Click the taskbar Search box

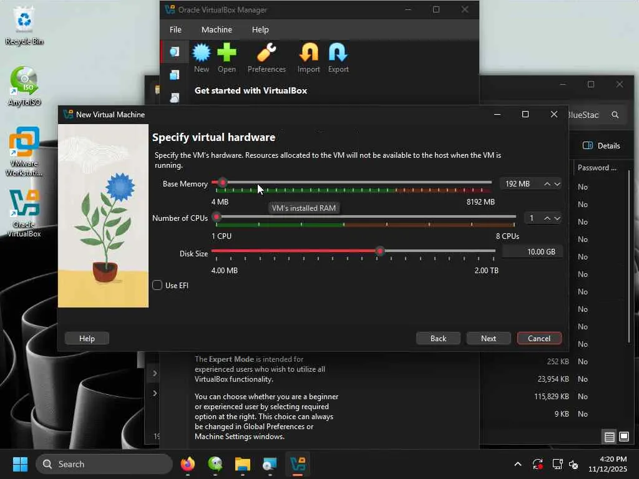tap(104, 464)
